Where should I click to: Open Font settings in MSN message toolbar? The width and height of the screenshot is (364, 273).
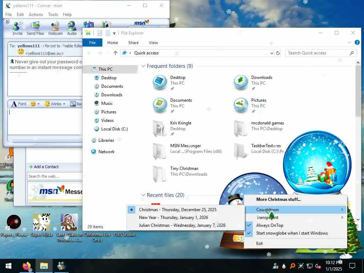tap(19, 104)
